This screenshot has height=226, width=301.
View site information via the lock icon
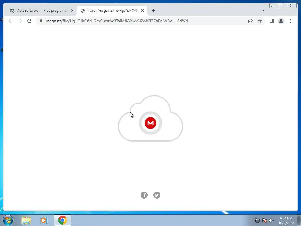tap(41, 21)
